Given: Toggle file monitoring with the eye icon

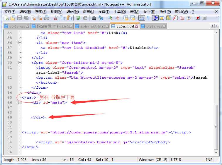Looking at the screenshot, I should tap(189, 18).
